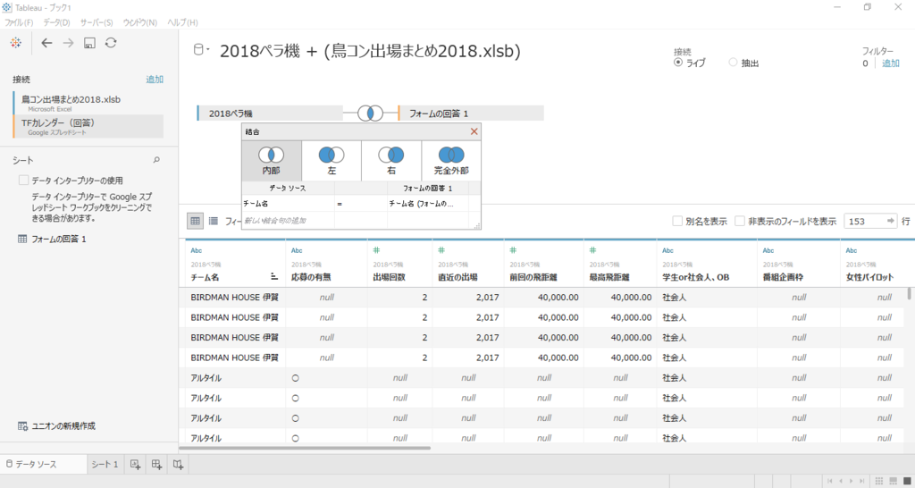
Task: Go to next sheet arrow in status bar
Action: click(853, 481)
